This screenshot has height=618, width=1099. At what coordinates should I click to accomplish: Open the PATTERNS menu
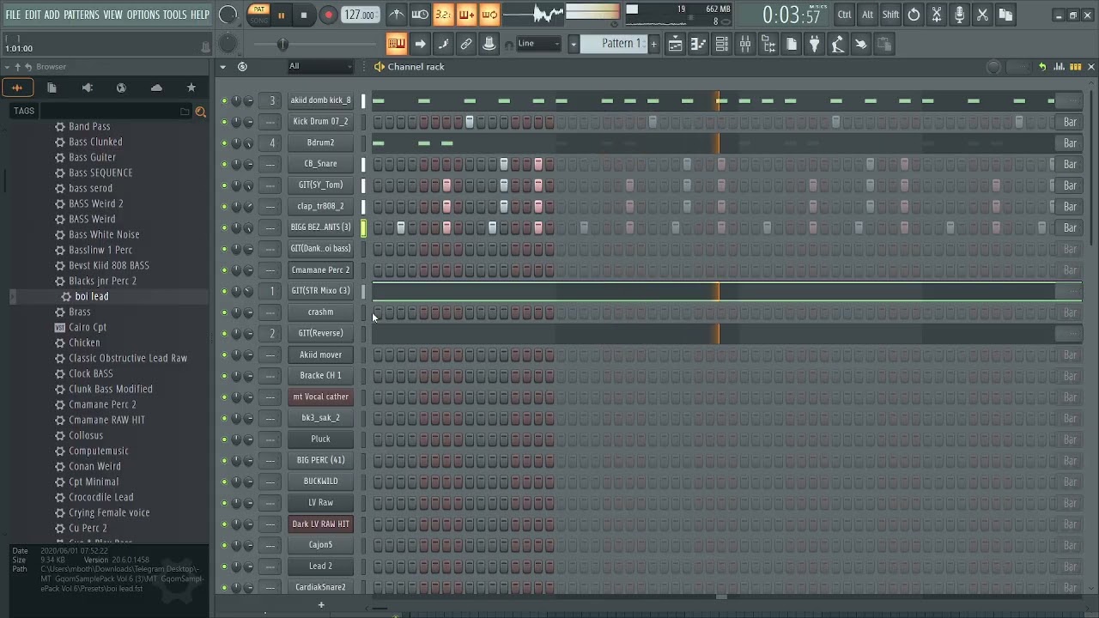pyautogui.click(x=82, y=15)
